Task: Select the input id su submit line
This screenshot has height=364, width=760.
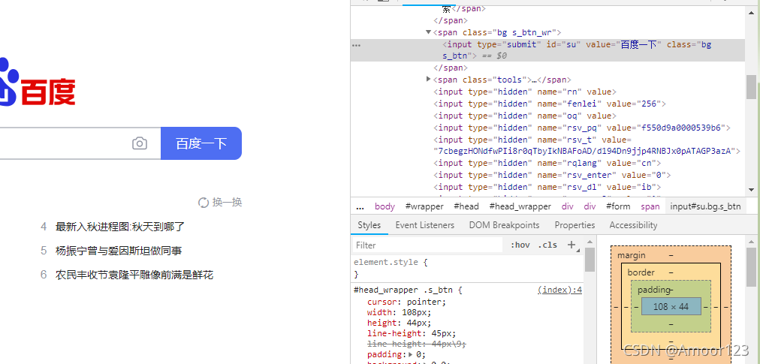Action: point(547,50)
